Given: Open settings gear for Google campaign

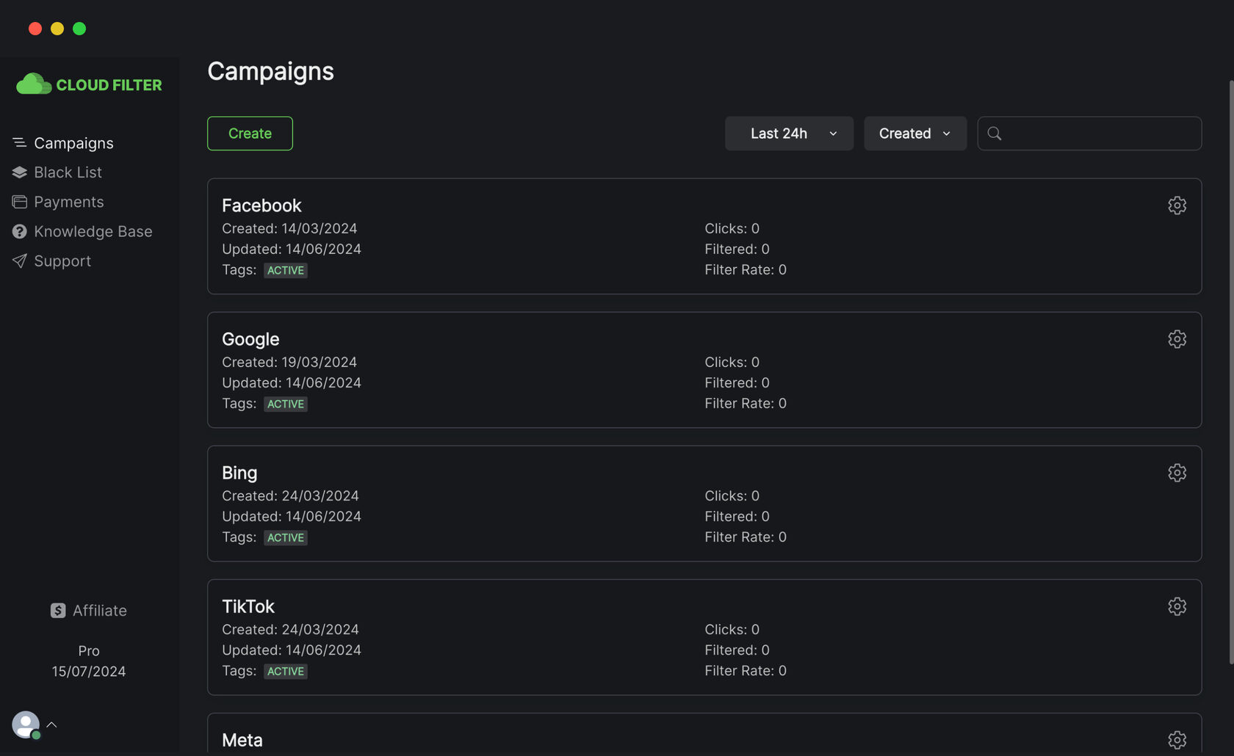Looking at the screenshot, I should pyautogui.click(x=1177, y=339).
